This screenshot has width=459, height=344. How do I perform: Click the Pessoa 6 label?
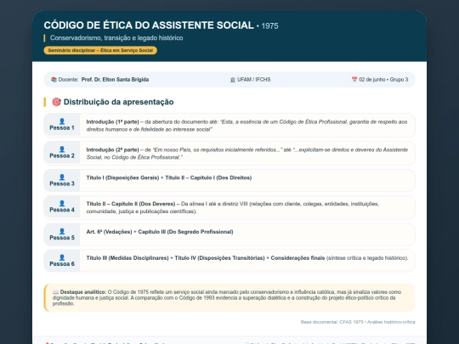62,264
